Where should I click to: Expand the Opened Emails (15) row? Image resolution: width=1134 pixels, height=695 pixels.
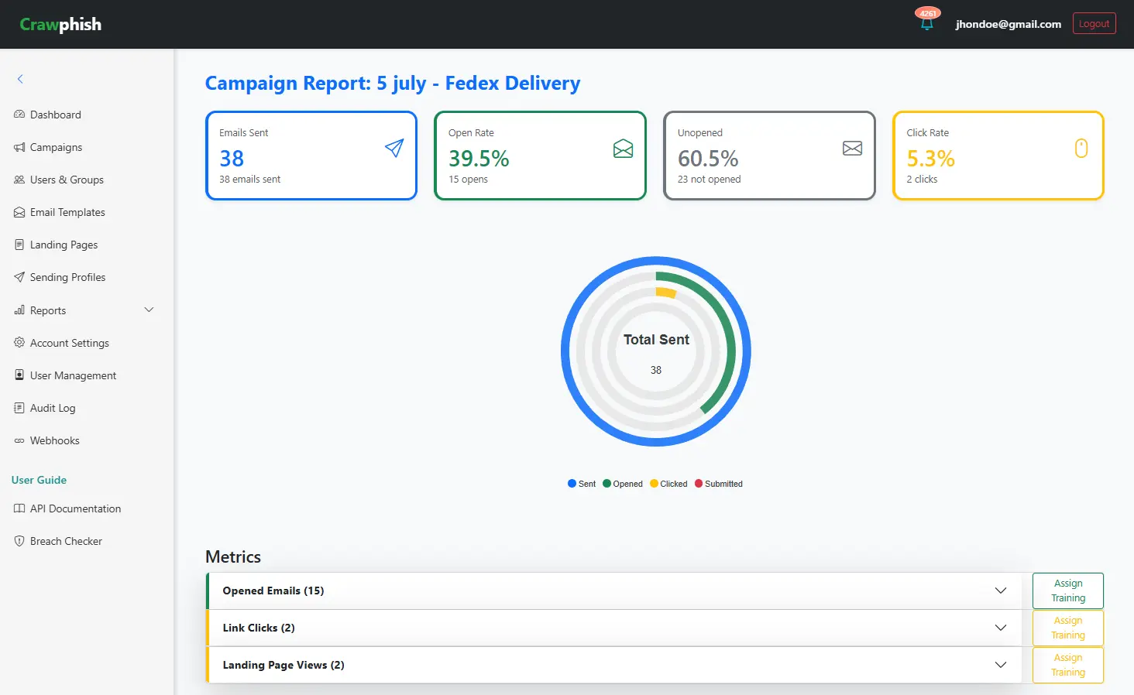[1000, 591]
